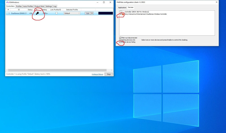This screenshot has height=133, width=226.
Task: Toggle the Link Profile/ID checkbox
Action: click(x=56, y=13)
